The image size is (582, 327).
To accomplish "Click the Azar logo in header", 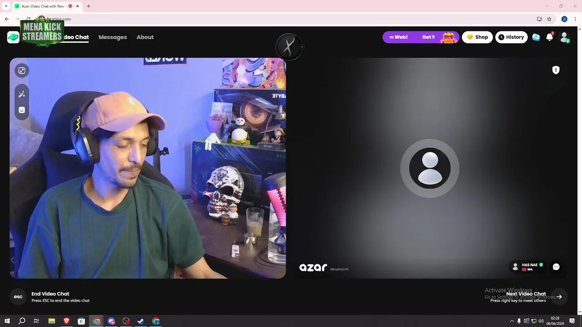I will point(13,37).
